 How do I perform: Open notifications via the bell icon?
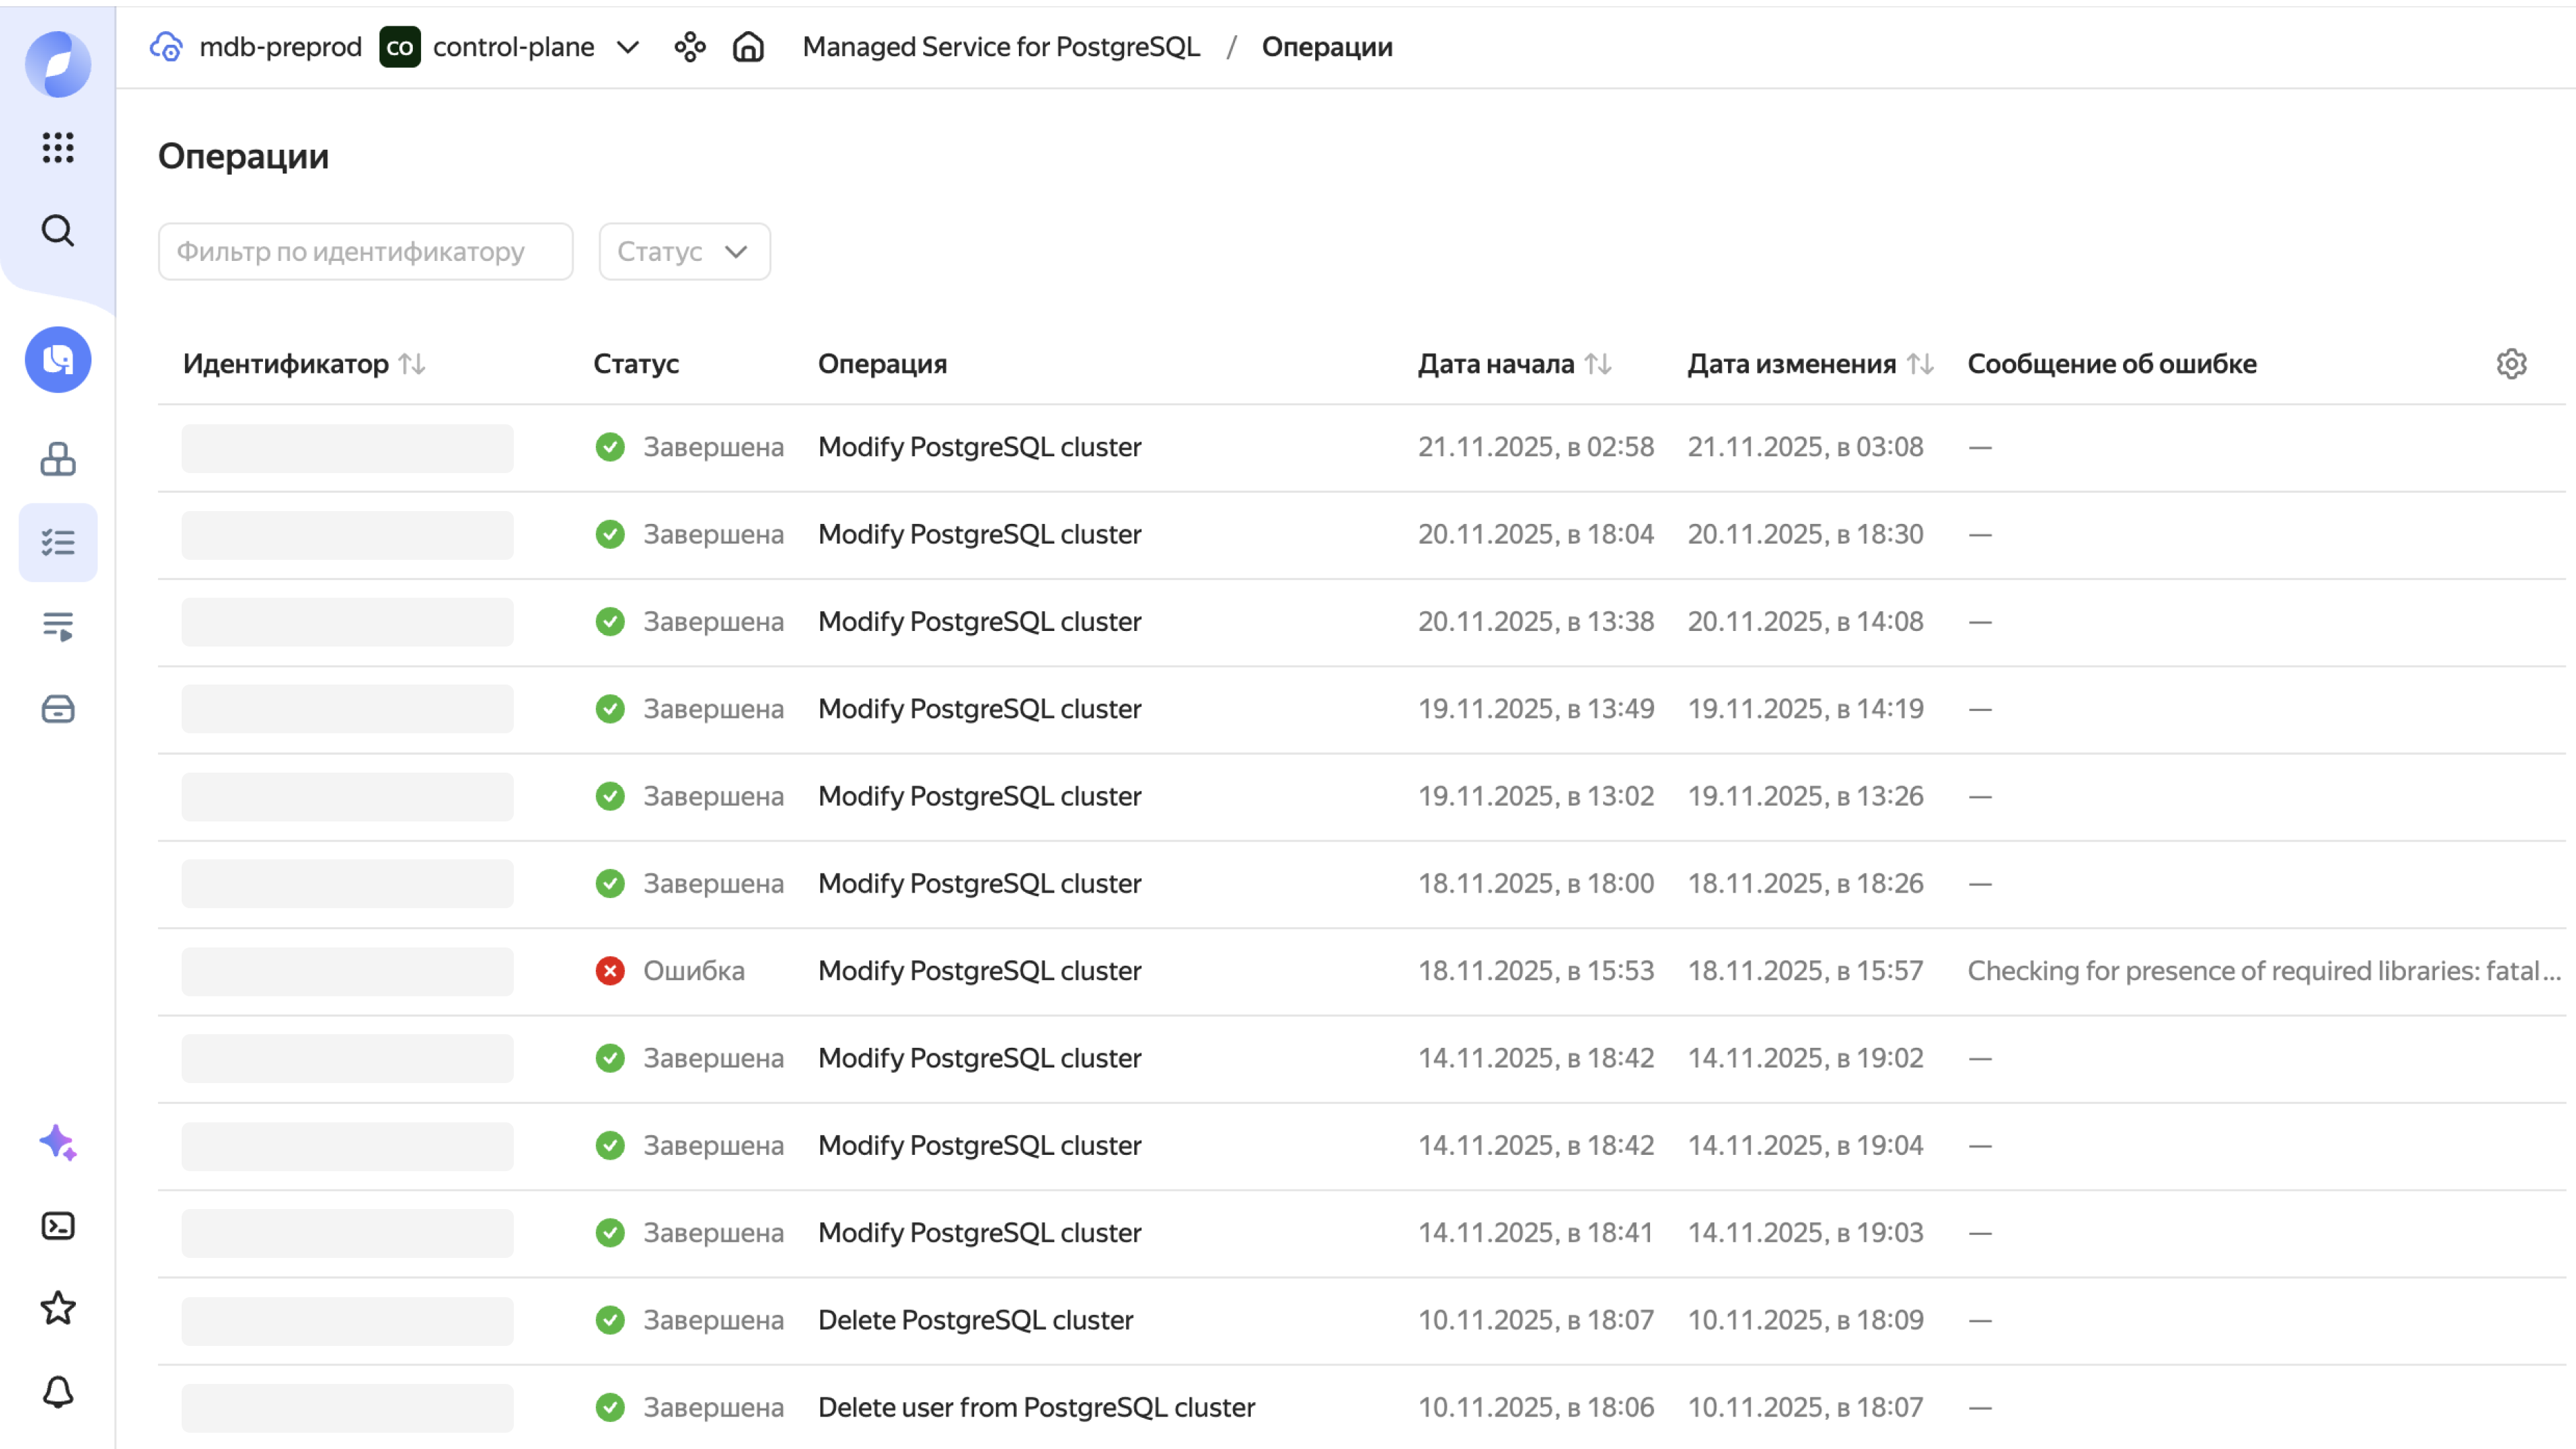57,1391
